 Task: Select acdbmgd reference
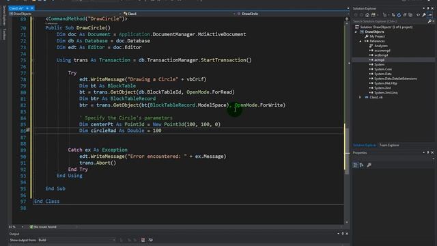click(381, 55)
